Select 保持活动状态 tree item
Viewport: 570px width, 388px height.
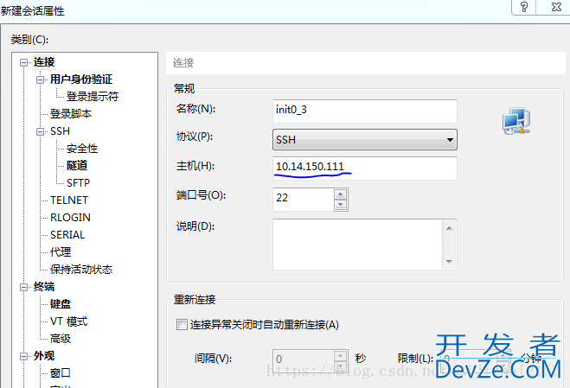tap(81, 270)
